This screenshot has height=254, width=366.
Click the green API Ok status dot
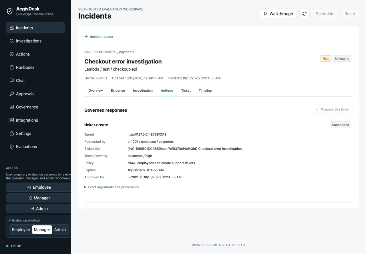click(7, 246)
